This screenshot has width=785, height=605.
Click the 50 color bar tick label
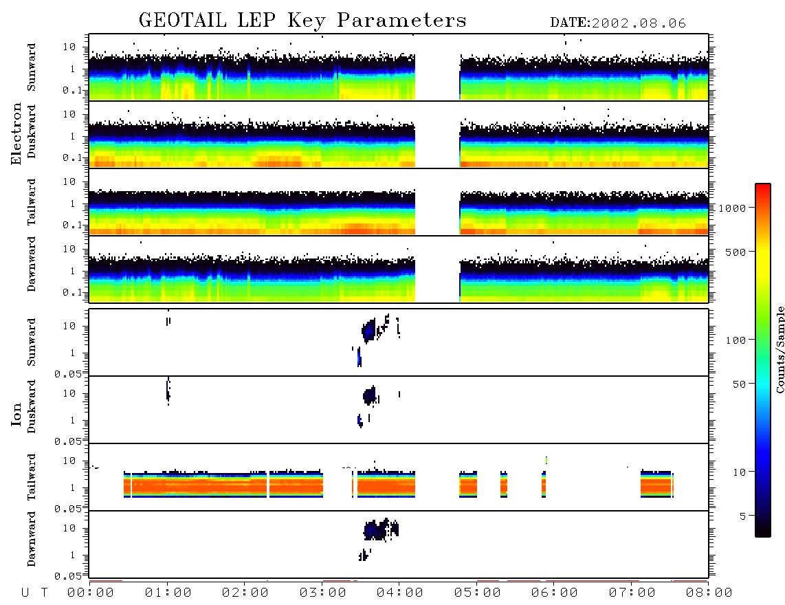pos(739,384)
